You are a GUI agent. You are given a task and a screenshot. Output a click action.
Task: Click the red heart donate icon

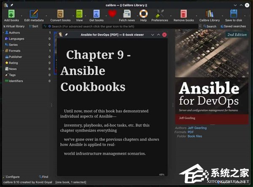(x=112, y=13)
